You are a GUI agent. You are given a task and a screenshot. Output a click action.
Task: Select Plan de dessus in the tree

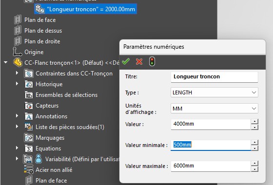(x=43, y=31)
